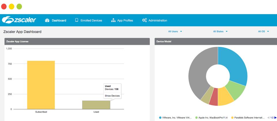277x121 pixels.
Task: Click the 1,000 y-axis value
Action: point(9,49)
